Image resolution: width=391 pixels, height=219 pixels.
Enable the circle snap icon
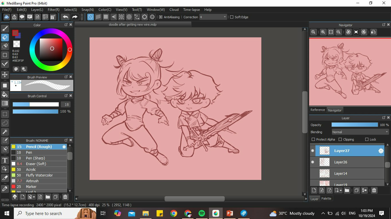coord(129,17)
